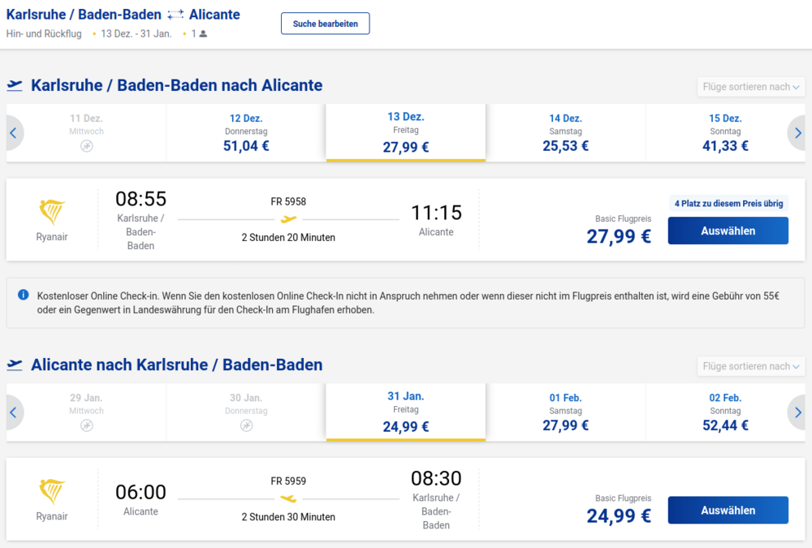
Task: Click the Ryanair logo on flight FR 5959
Action: coord(52,492)
